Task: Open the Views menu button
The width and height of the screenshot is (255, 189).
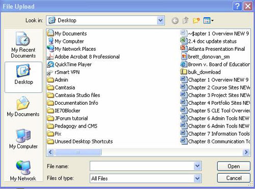Action: [x=208, y=21]
